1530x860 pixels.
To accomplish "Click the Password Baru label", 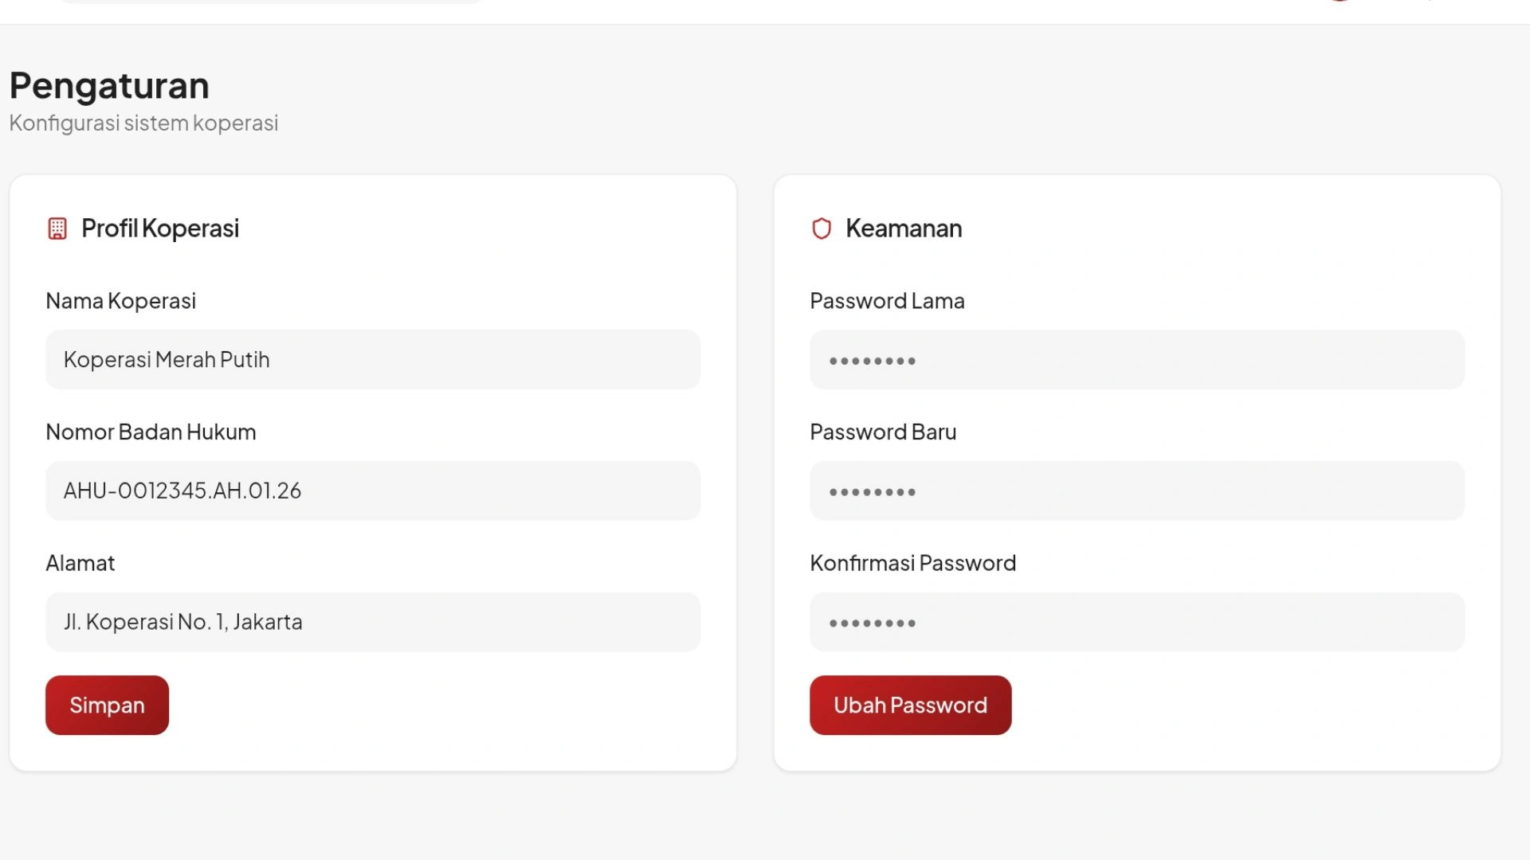I will click(x=883, y=432).
